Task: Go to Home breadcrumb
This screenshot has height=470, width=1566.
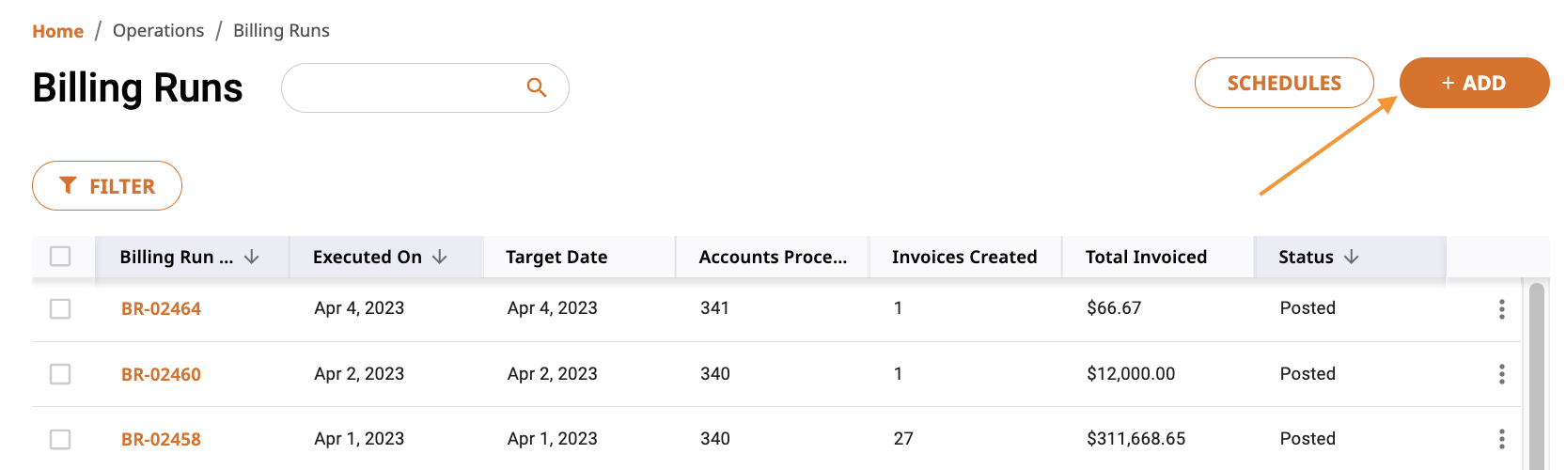Action: pos(57,31)
